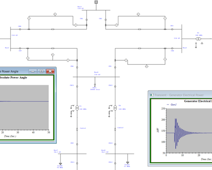212x170 pixels.
Task: Select circuit breaker CB10
Action: click(115, 144)
